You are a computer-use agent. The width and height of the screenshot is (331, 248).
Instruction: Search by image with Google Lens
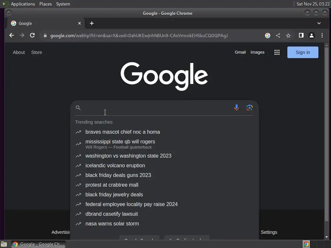click(249, 108)
